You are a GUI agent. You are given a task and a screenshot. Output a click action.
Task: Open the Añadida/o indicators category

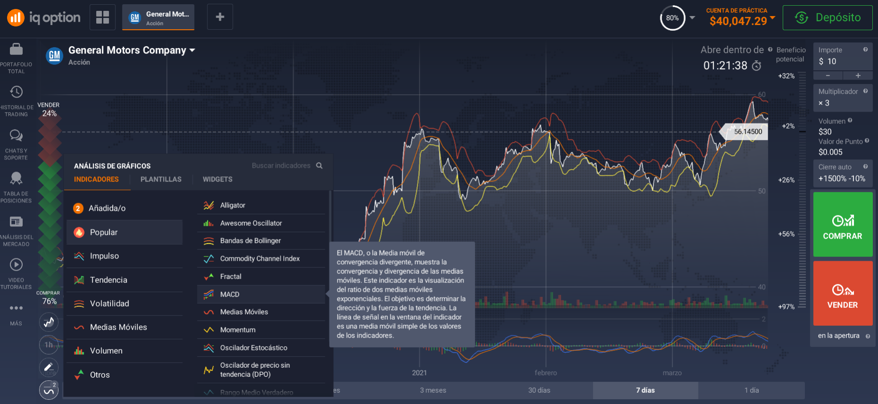point(124,208)
